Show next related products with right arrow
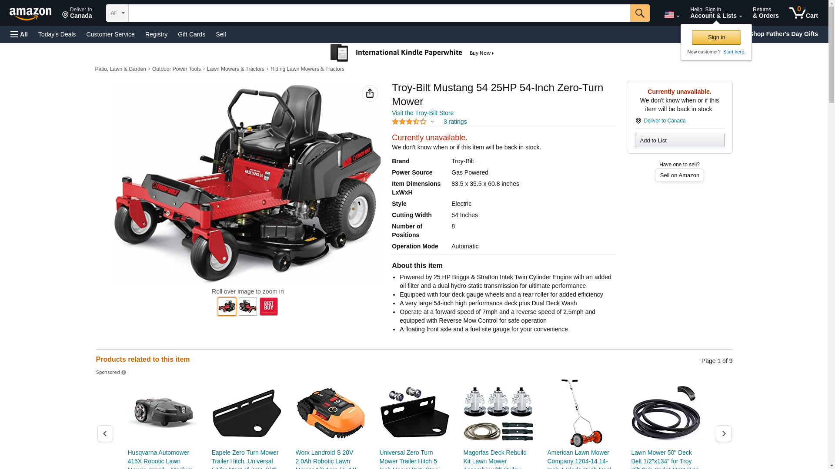Screen dimensions: 835x469 723,433
